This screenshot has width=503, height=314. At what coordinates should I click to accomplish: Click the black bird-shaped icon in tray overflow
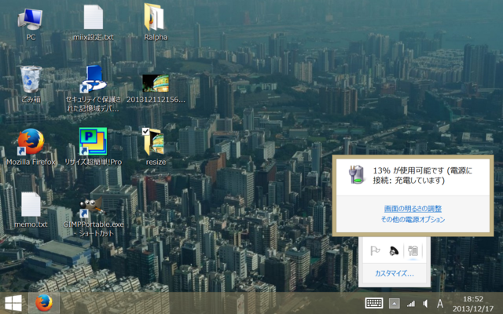pyautogui.click(x=394, y=250)
